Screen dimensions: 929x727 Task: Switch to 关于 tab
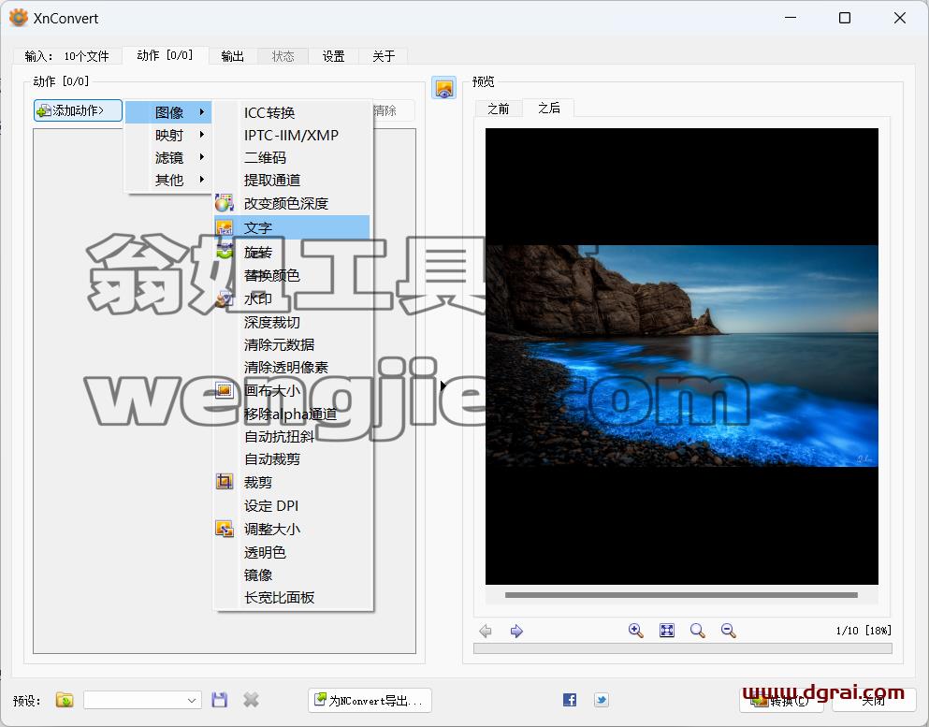(384, 56)
